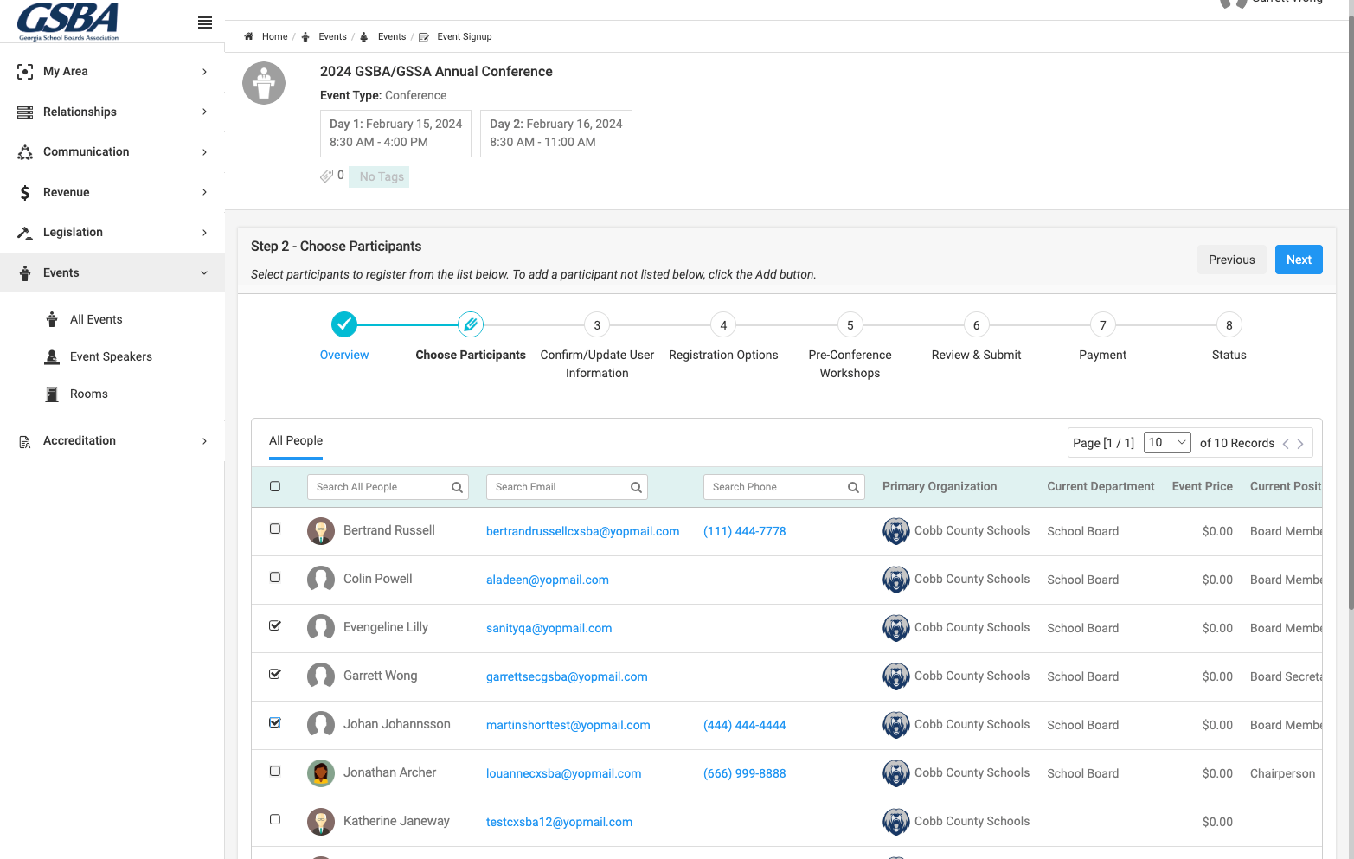Click the tags icon below event dates
Image resolution: width=1354 pixels, height=859 pixels.
[326, 176]
